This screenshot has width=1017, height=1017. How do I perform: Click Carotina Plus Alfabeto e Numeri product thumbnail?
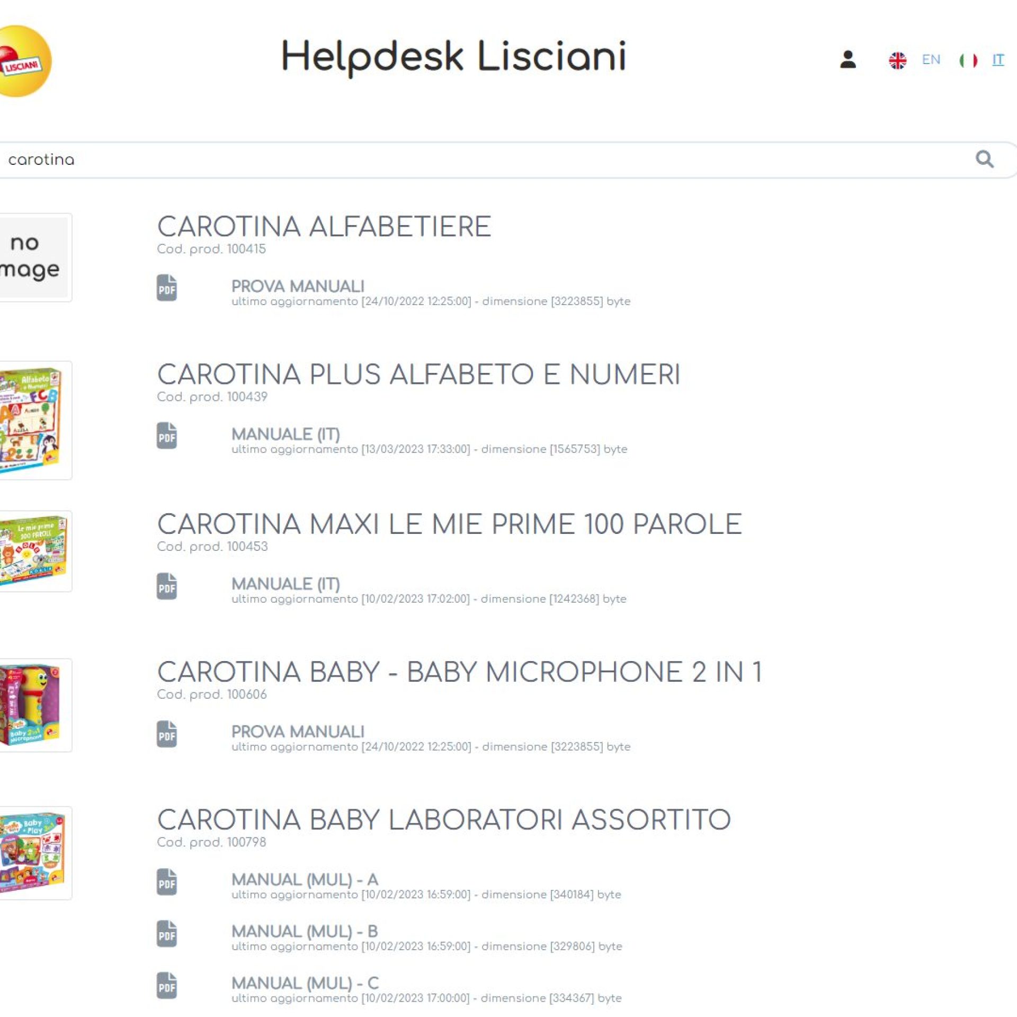[33, 420]
